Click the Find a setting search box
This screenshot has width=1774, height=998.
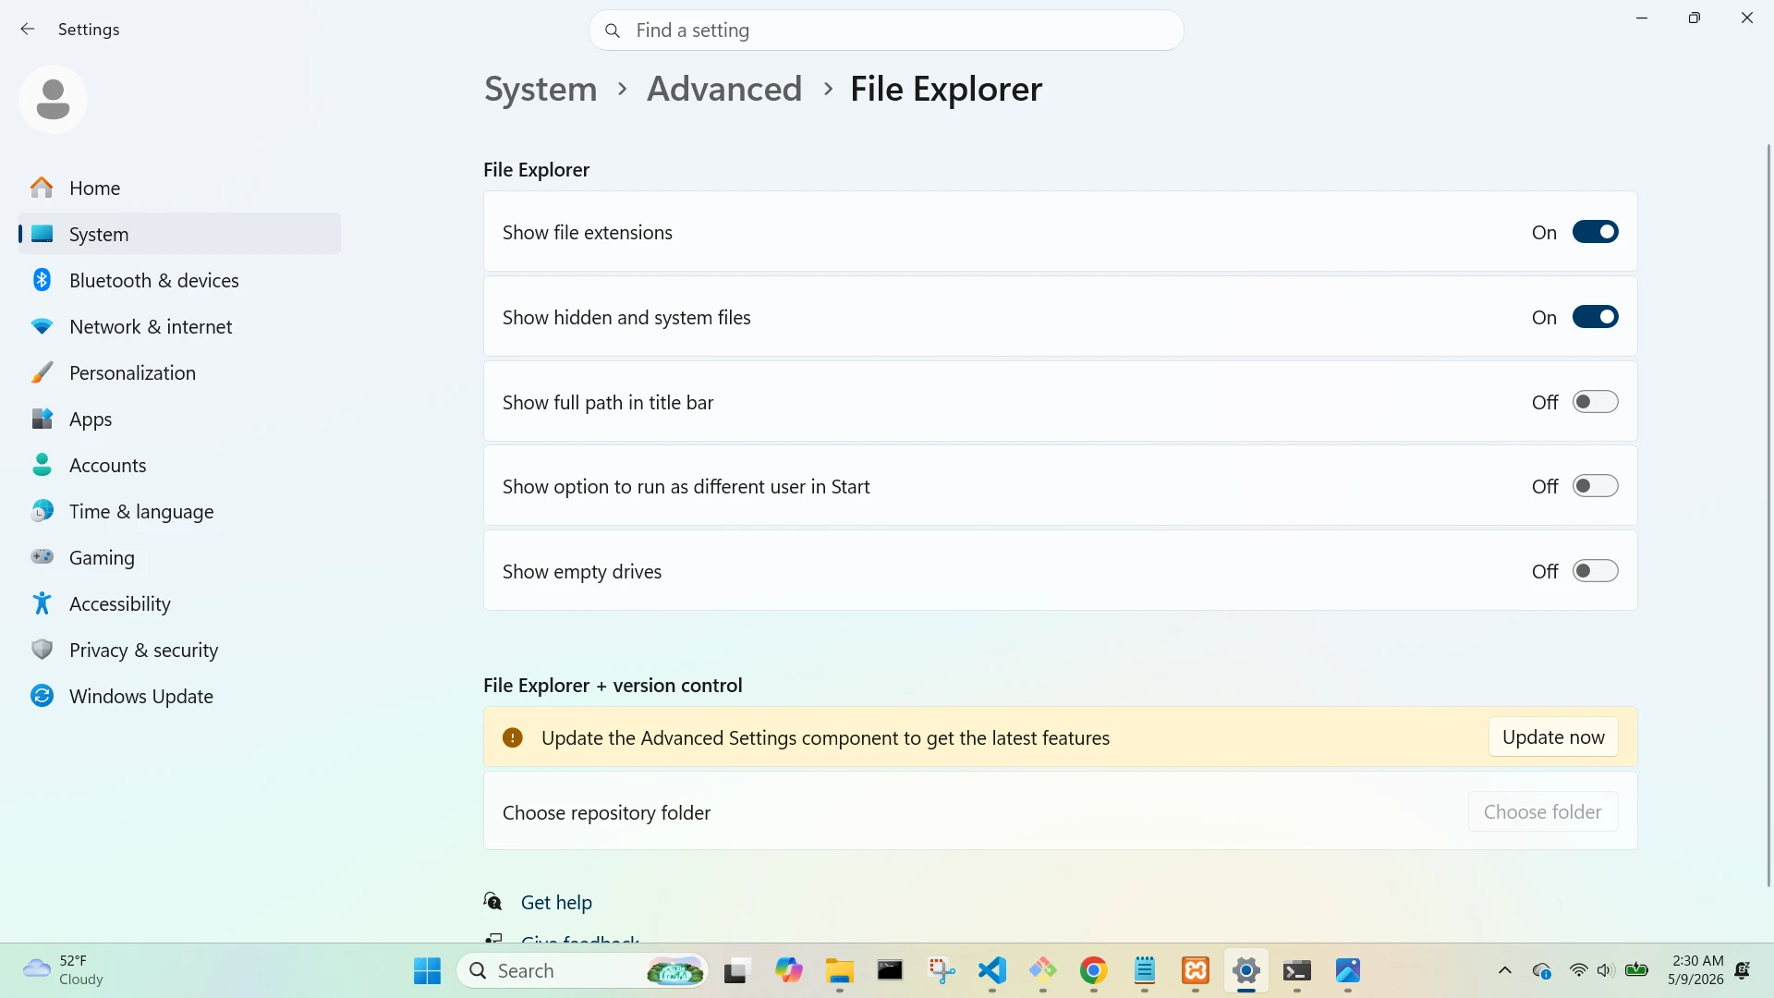(x=886, y=30)
